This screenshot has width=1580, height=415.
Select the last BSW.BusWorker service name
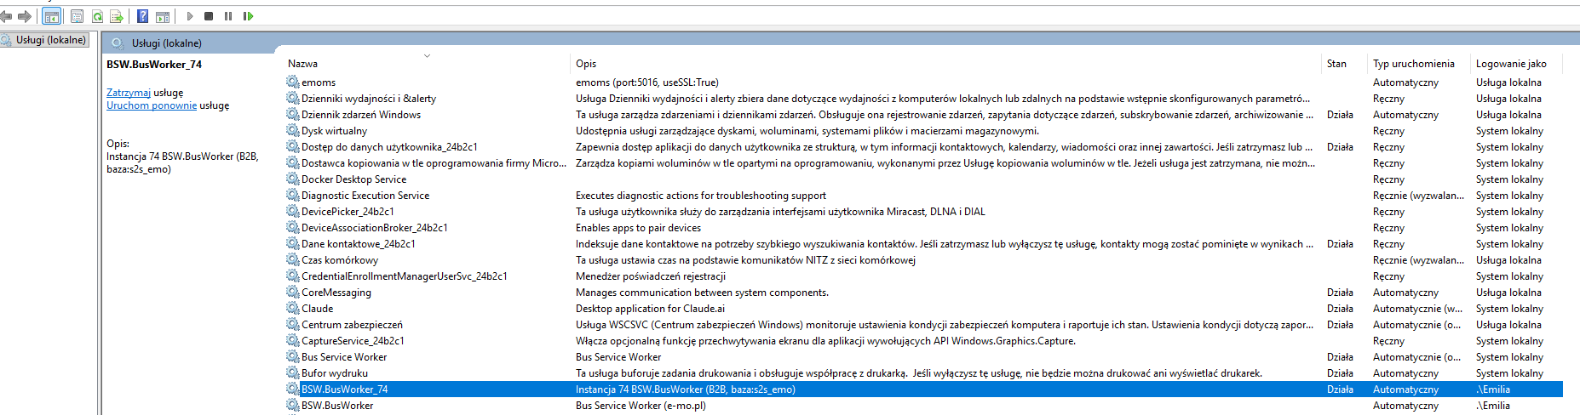click(337, 406)
